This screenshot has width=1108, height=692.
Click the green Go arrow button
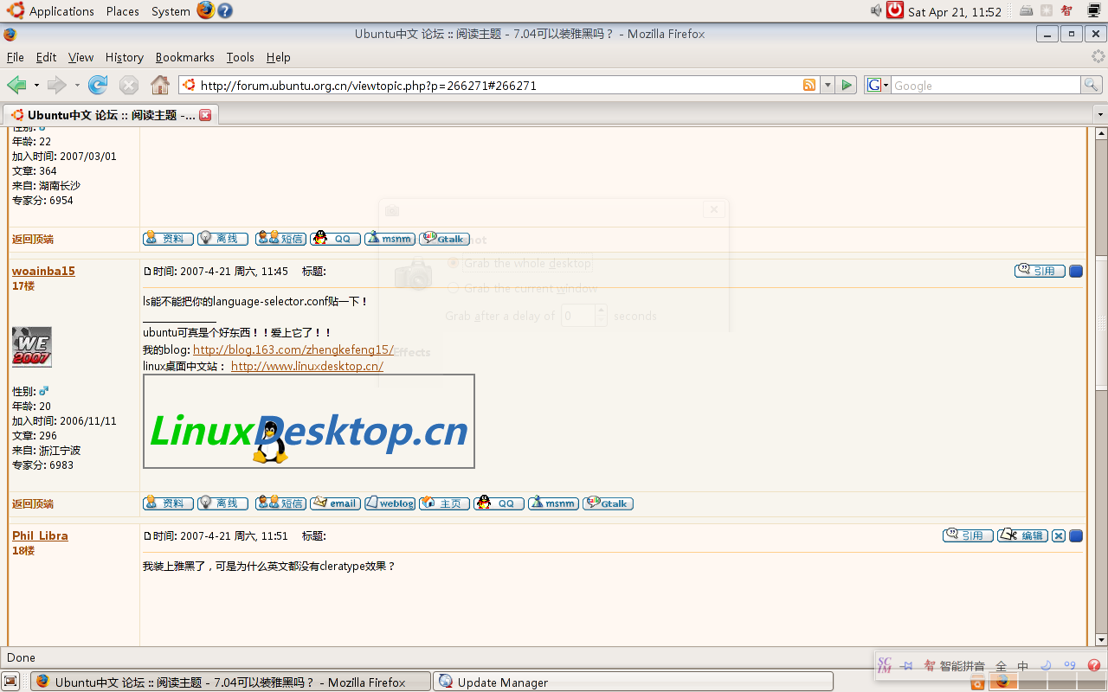click(x=847, y=85)
